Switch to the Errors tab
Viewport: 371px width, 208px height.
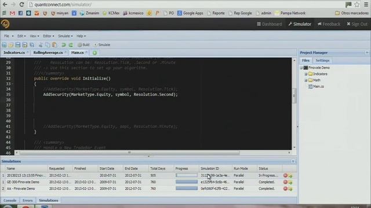[x=27, y=200]
